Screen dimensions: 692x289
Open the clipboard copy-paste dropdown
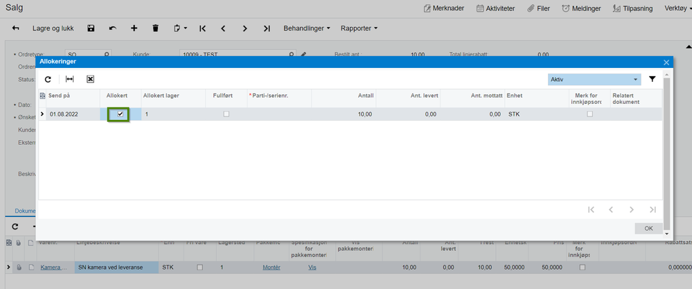(x=180, y=28)
